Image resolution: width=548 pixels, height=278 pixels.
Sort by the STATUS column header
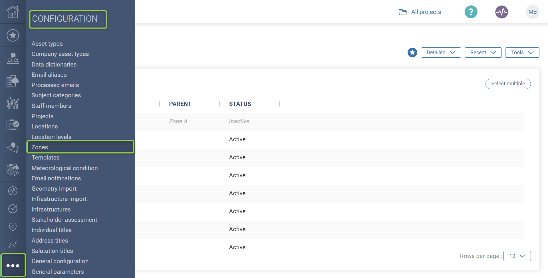tap(240, 104)
